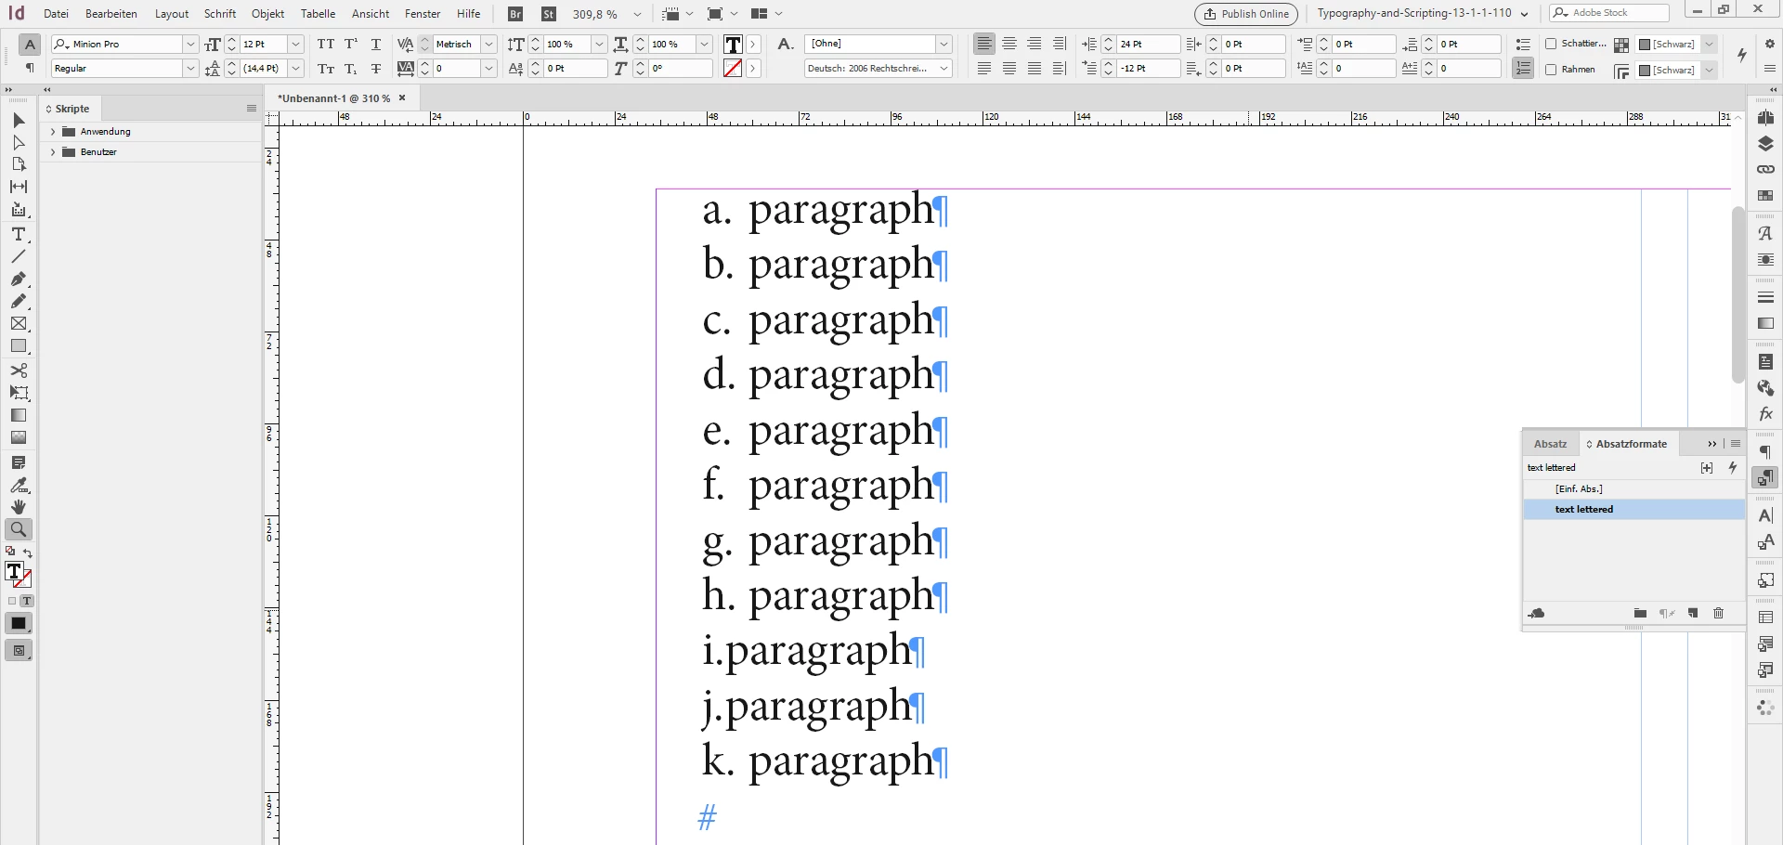1783x845 pixels.
Task: Select the text lettered paragraph style
Action: pos(1633,510)
